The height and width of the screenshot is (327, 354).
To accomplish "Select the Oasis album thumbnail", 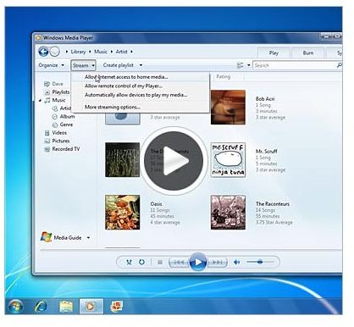I will click(x=123, y=213).
